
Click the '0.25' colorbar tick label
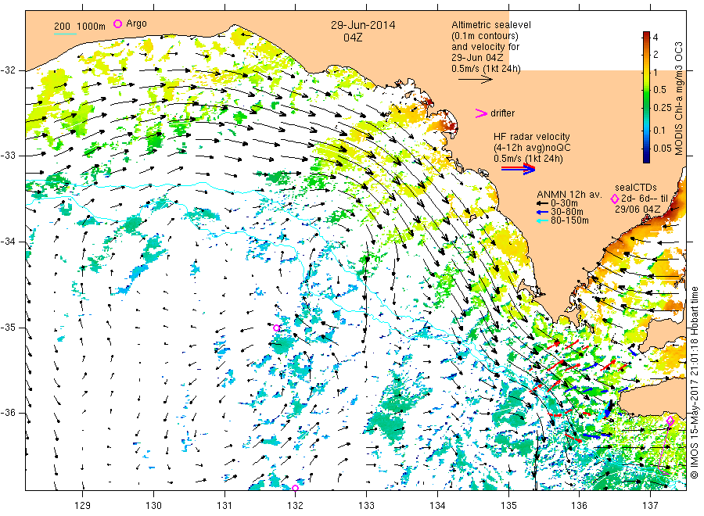[x=663, y=108]
